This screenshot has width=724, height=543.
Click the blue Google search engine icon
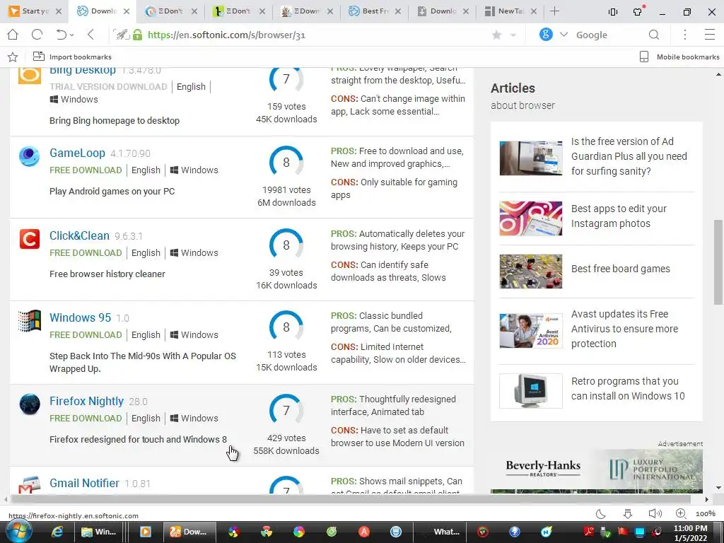coord(546,35)
